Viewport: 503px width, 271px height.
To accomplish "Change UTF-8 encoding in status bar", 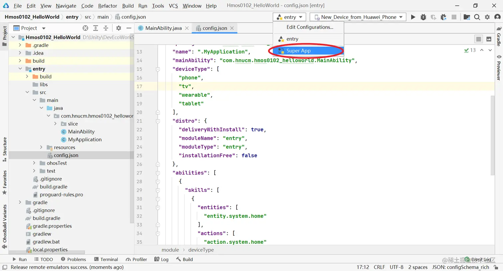I will 397,267.
